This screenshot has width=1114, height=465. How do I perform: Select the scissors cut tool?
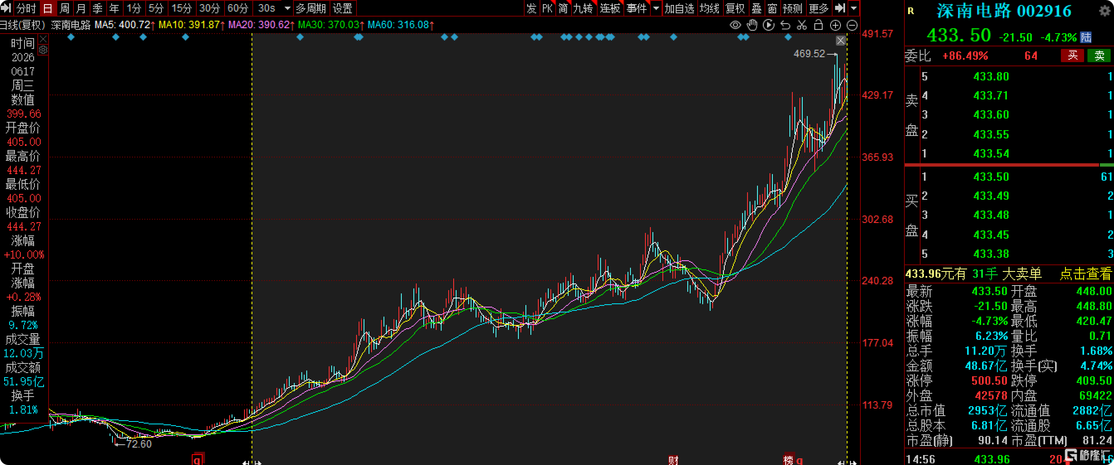click(x=802, y=25)
